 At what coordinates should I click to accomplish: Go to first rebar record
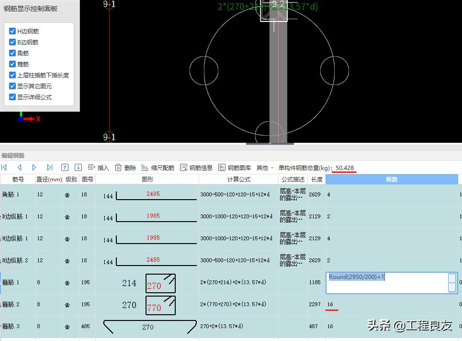4,168
